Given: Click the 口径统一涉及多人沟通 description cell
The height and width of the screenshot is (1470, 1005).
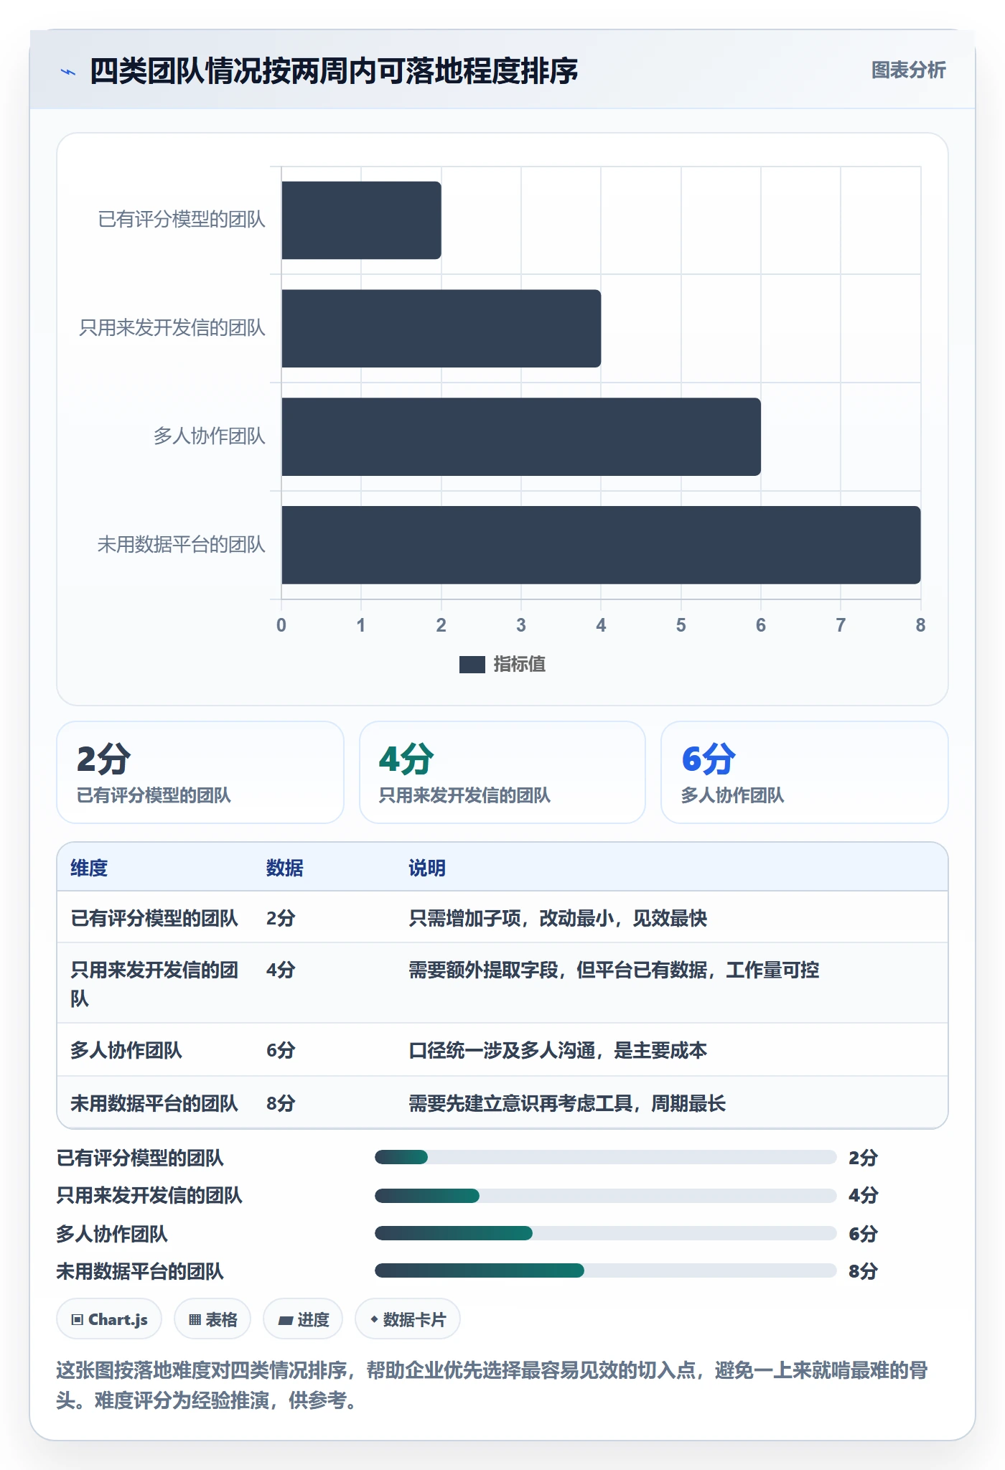Looking at the screenshot, I should tap(558, 1050).
